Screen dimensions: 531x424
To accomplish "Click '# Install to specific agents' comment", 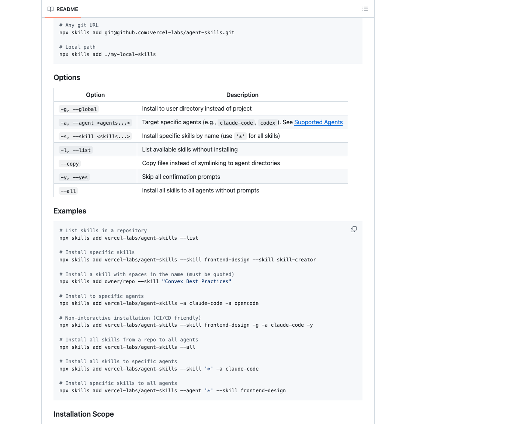I will (101, 296).
